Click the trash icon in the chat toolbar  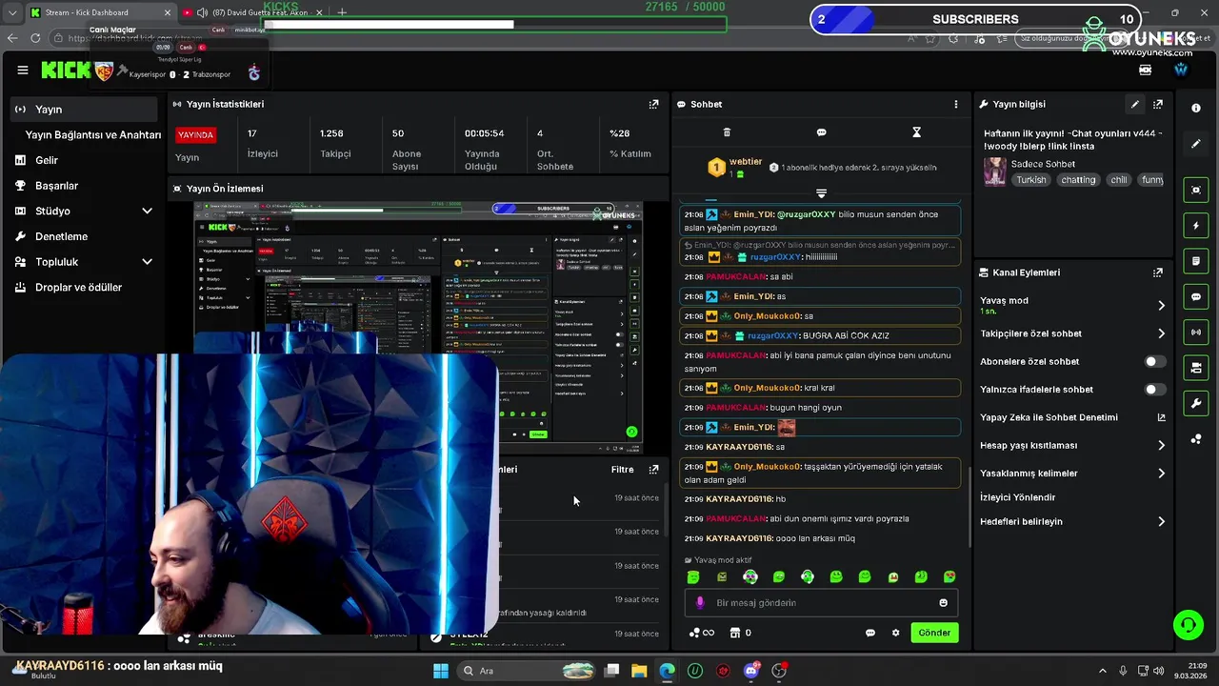coord(727,132)
